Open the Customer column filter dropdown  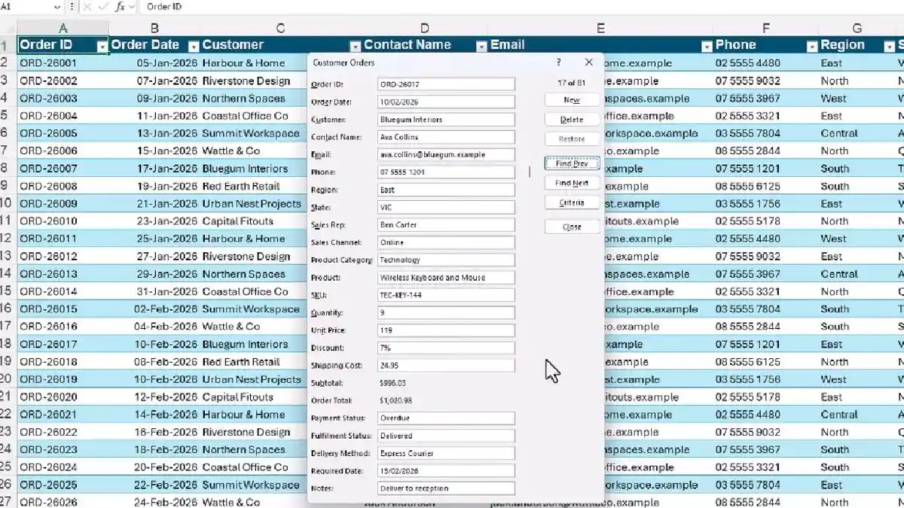pos(356,46)
